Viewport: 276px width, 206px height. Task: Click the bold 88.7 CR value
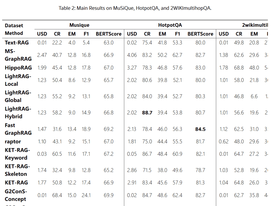pyautogui.click(x=147, y=113)
